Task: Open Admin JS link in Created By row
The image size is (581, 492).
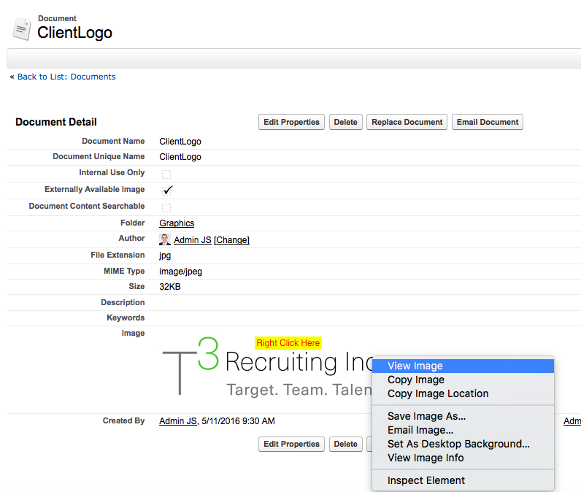Action: click(178, 421)
